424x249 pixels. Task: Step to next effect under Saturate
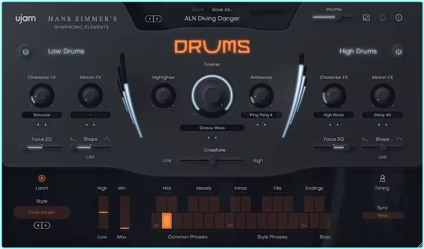(45, 125)
